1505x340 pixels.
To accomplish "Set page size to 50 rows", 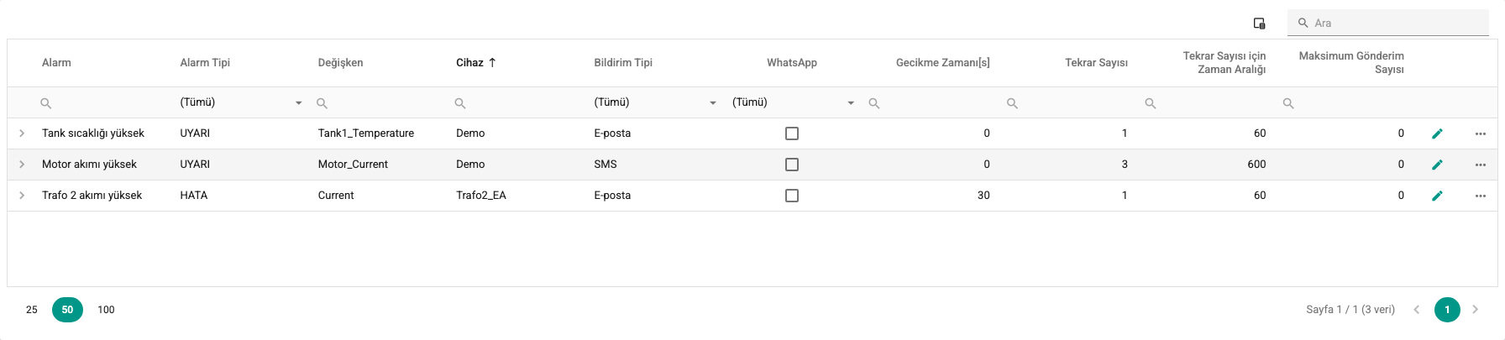I will pyautogui.click(x=67, y=310).
